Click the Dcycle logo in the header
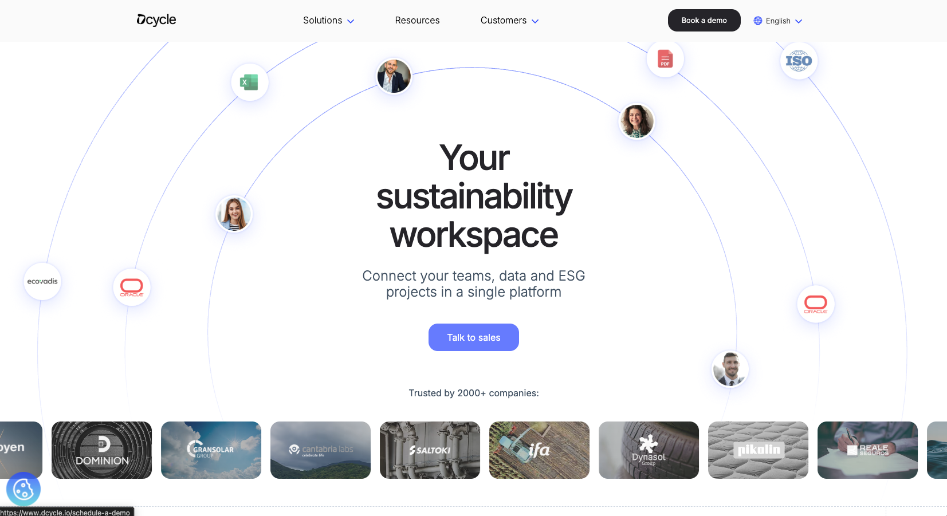The height and width of the screenshot is (516, 947). pyautogui.click(x=156, y=20)
